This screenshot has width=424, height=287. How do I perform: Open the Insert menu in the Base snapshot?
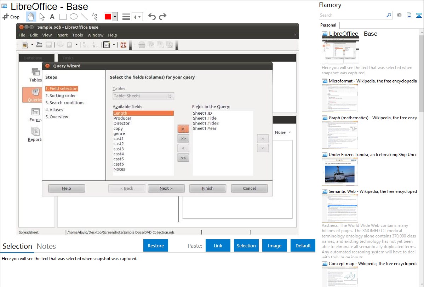pos(62,35)
